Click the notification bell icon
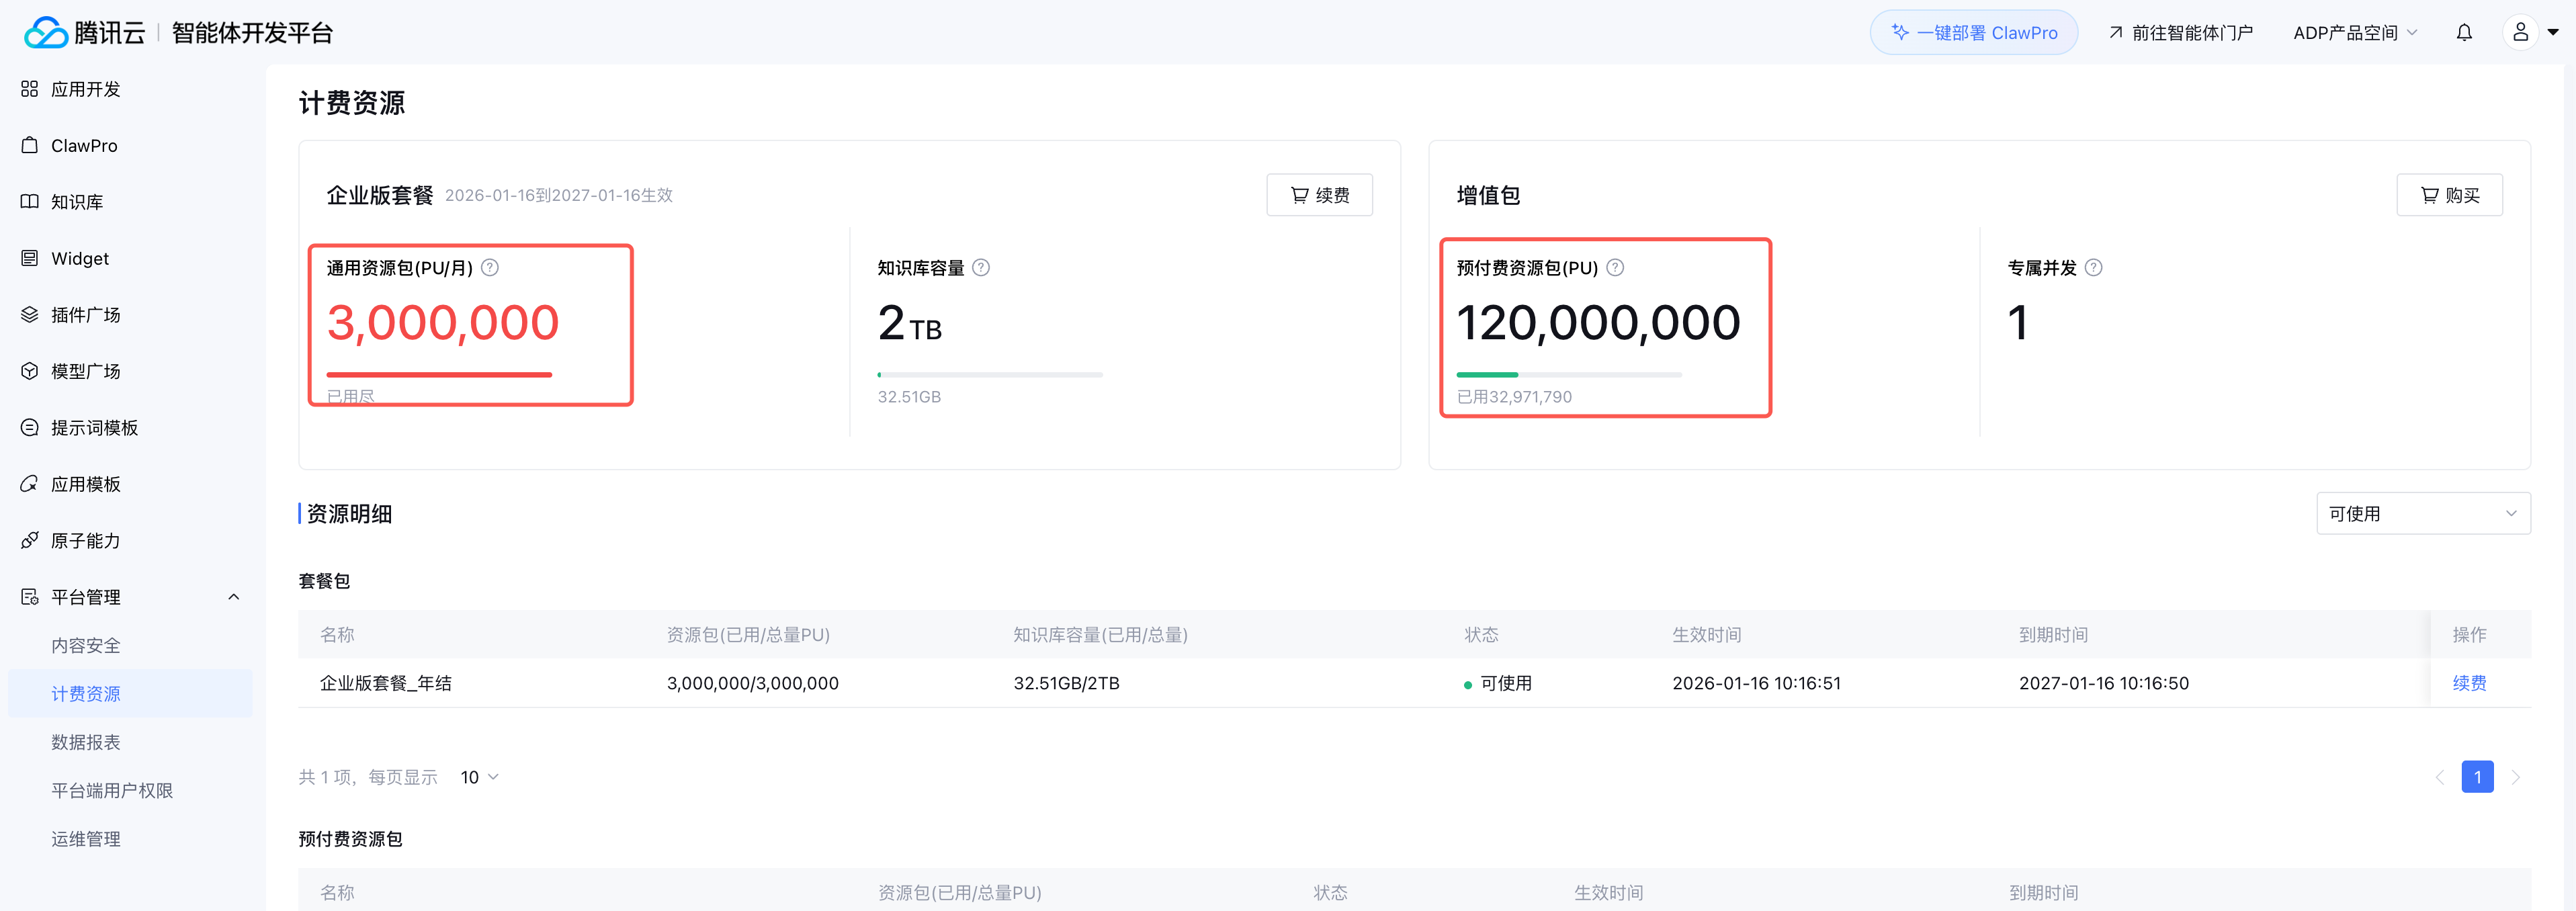2576x911 pixels. pyautogui.click(x=2464, y=33)
